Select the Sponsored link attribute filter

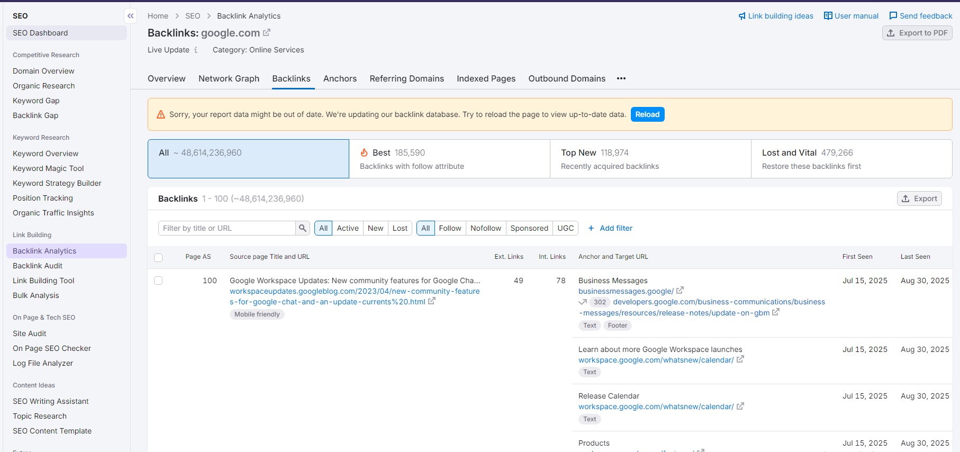coord(529,228)
